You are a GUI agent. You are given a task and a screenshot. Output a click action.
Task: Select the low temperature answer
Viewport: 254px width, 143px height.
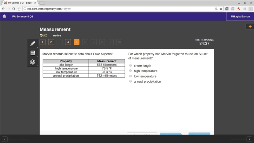pos(130,76)
